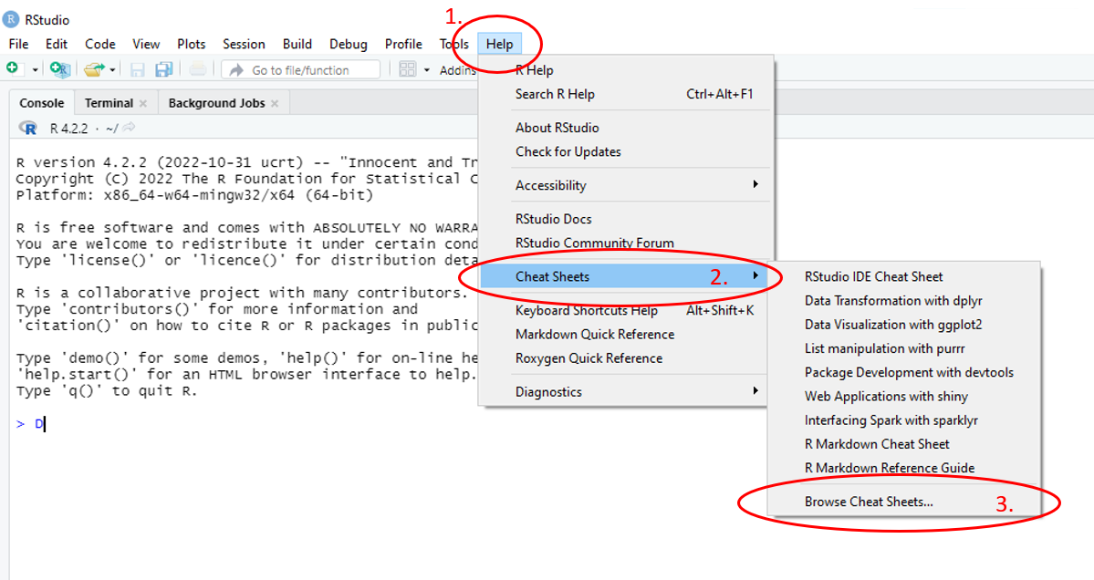Select About RStudio

pos(626,128)
